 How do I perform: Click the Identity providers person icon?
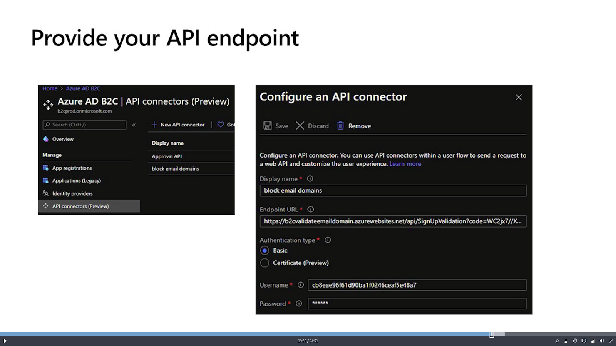(45, 193)
